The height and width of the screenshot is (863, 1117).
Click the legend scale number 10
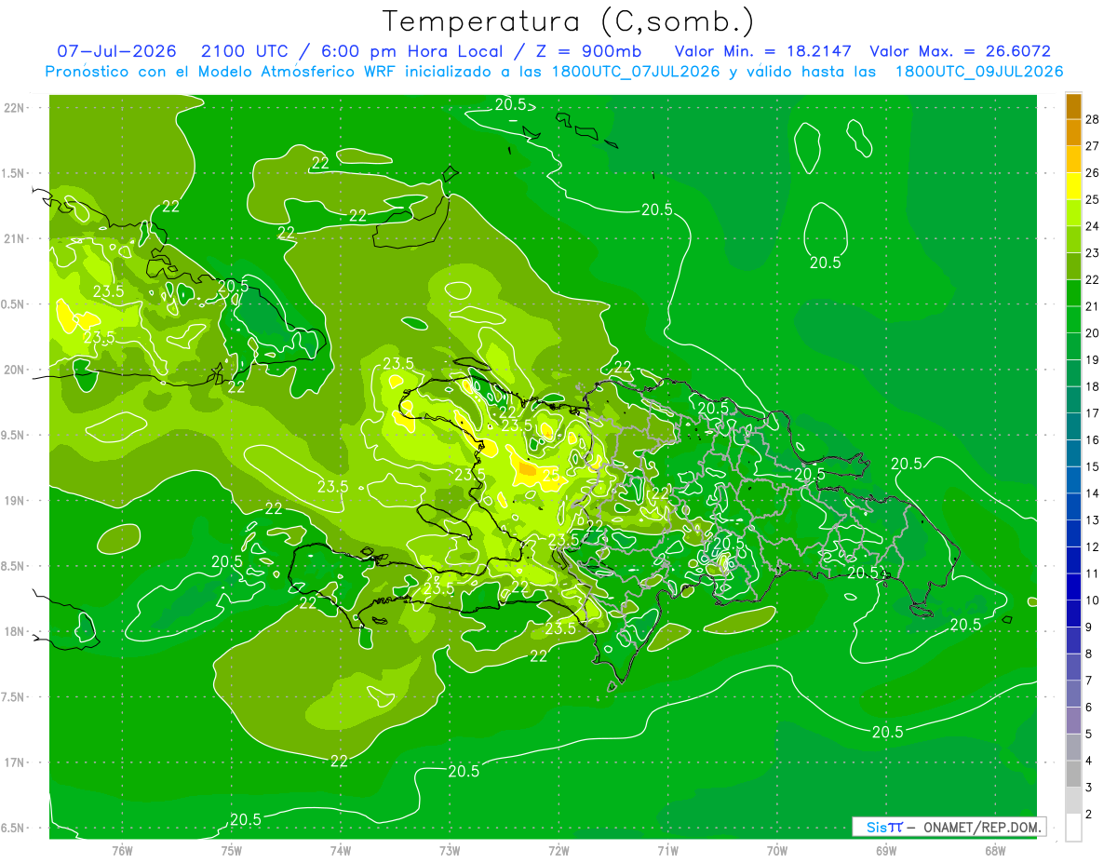tap(1093, 600)
